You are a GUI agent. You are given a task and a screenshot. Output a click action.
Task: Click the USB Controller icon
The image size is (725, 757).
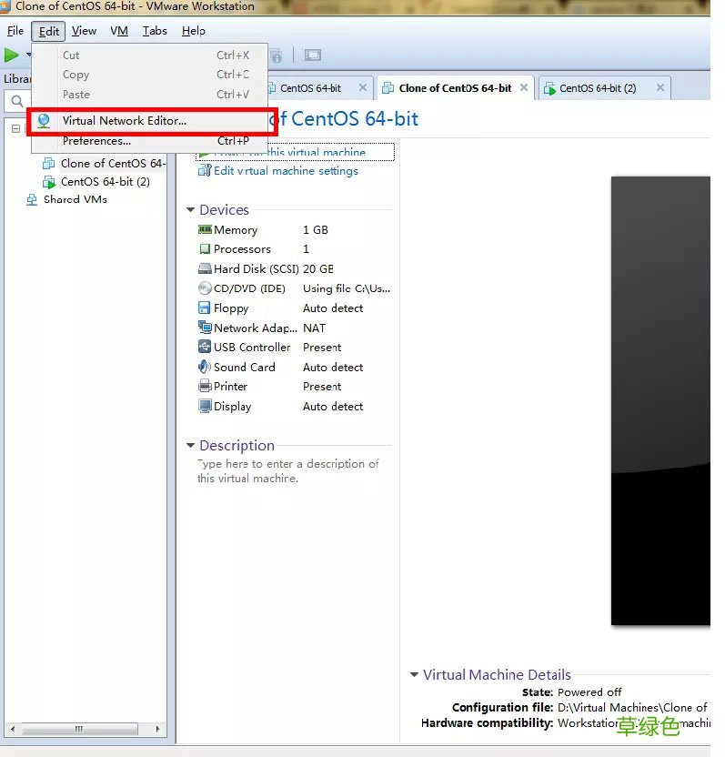[x=205, y=348]
